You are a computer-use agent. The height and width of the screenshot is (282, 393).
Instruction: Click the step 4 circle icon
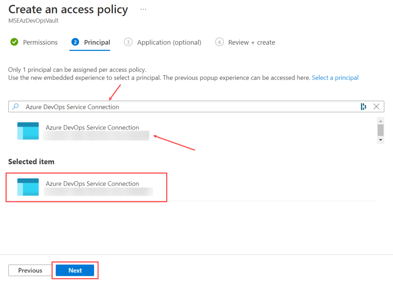(219, 42)
